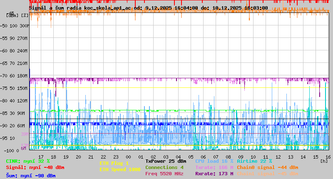
Task: Click the [h] unit label on time axis
Action: [x=324, y=161]
